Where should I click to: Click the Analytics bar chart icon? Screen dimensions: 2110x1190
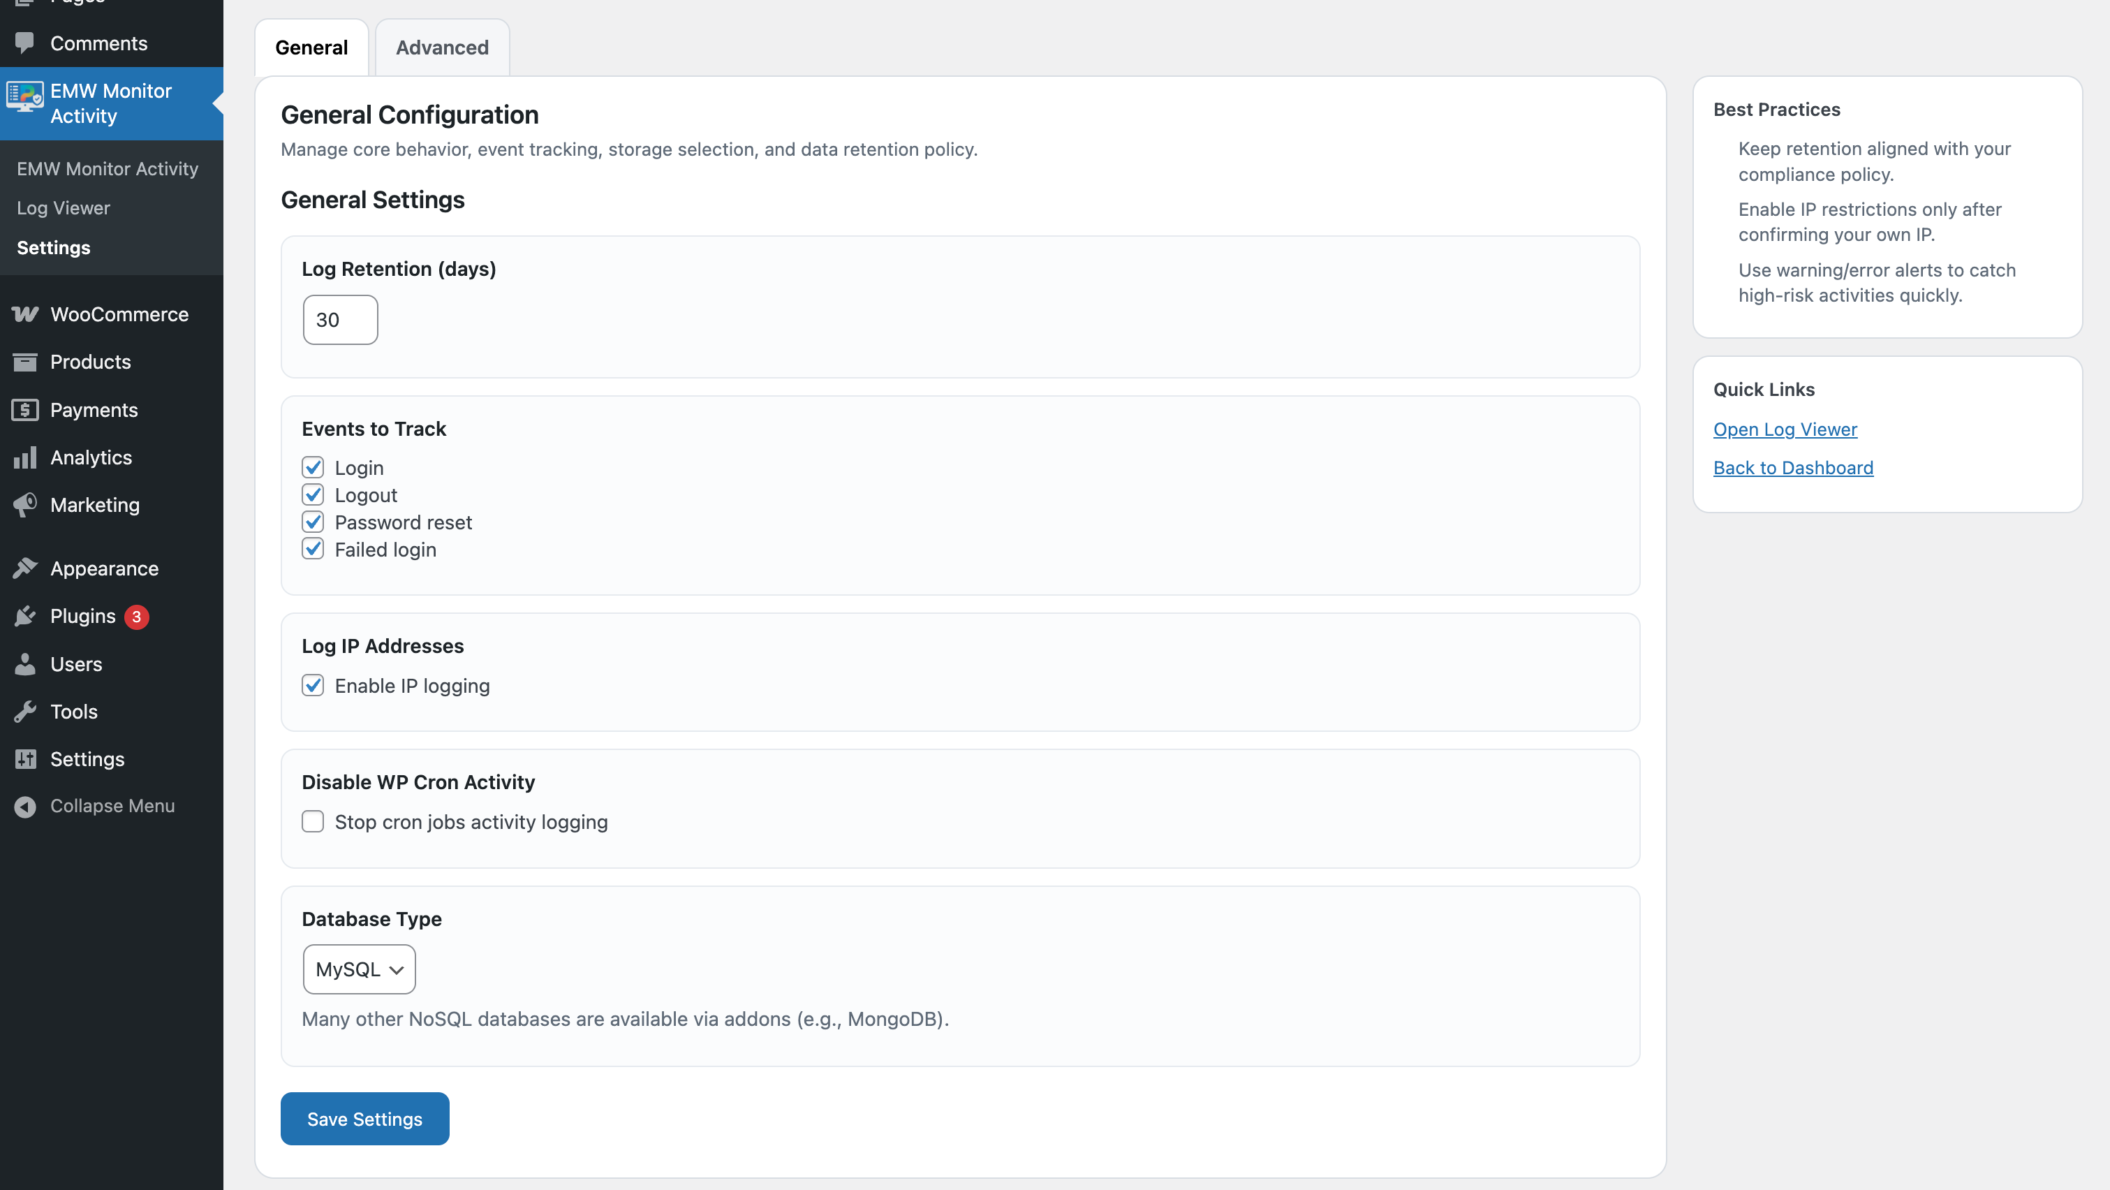tap(24, 457)
